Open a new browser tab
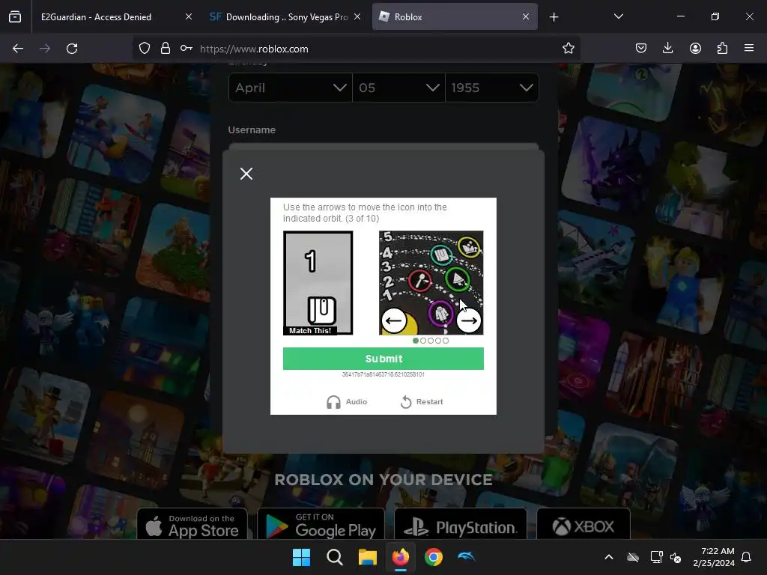Viewport: 767px width, 575px height. pos(554,17)
